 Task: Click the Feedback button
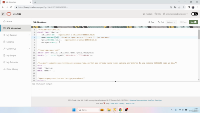pos(147,14)
